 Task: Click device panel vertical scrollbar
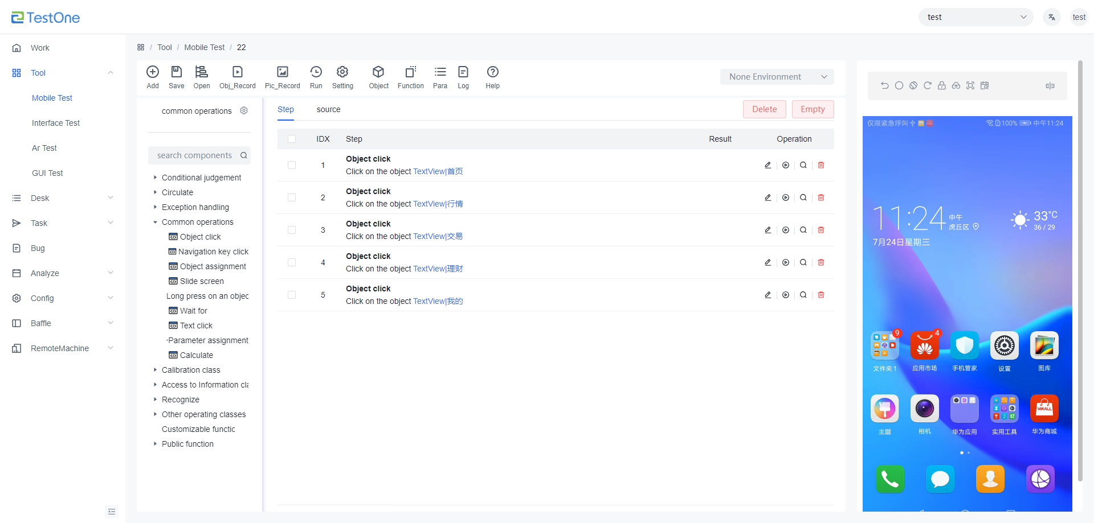pos(1080,271)
